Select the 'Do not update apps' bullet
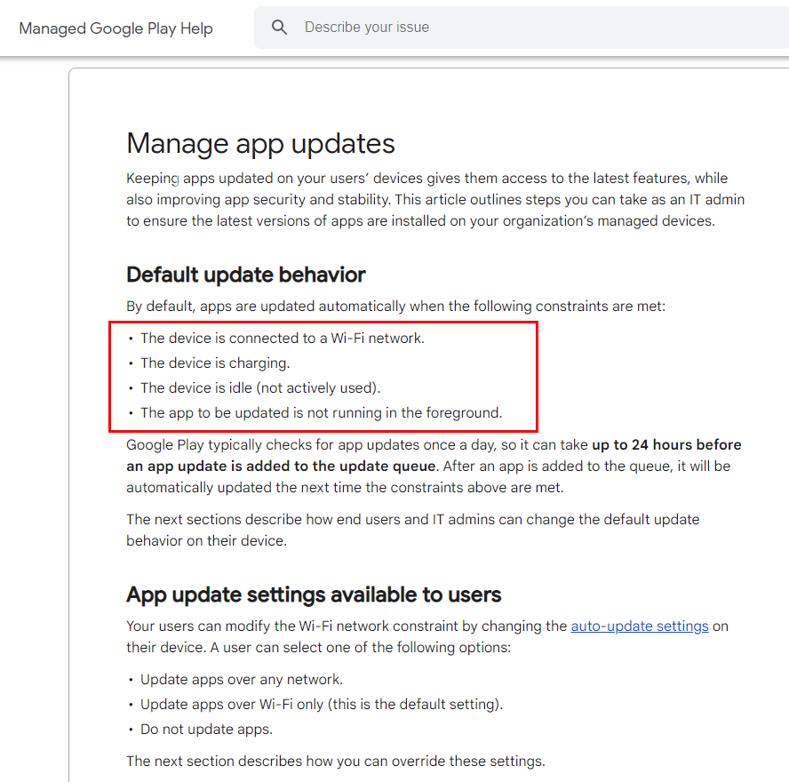This screenshot has height=782, width=789. click(206, 729)
